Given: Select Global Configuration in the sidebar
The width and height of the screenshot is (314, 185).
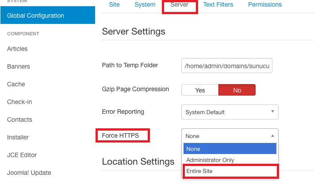Looking at the screenshot, I should pyautogui.click(x=48, y=15).
